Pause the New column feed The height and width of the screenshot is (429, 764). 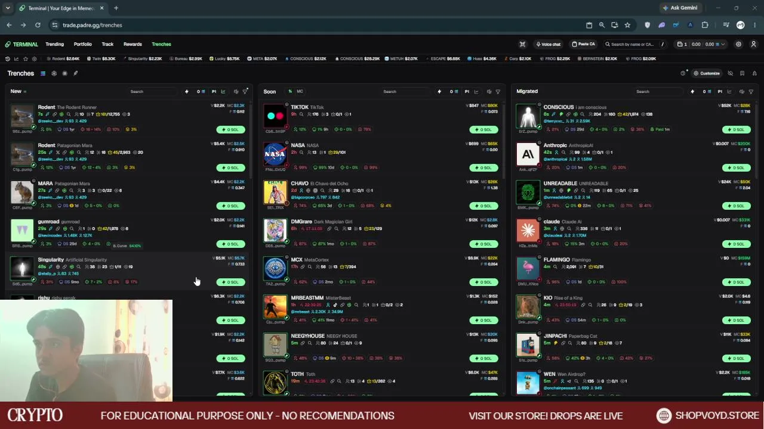pos(24,91)
